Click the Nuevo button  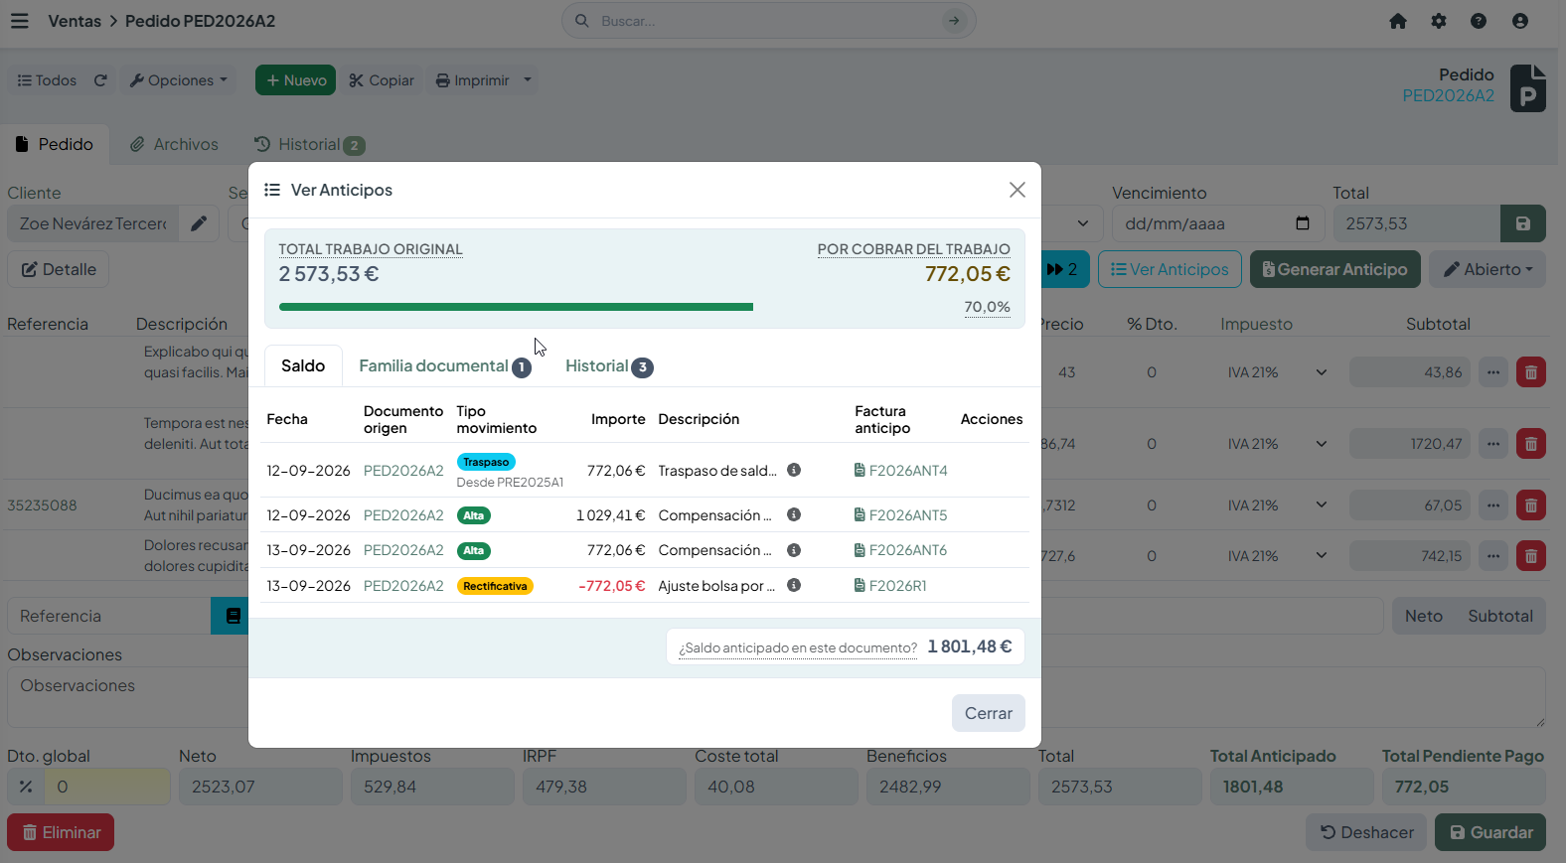pos(295,80)
